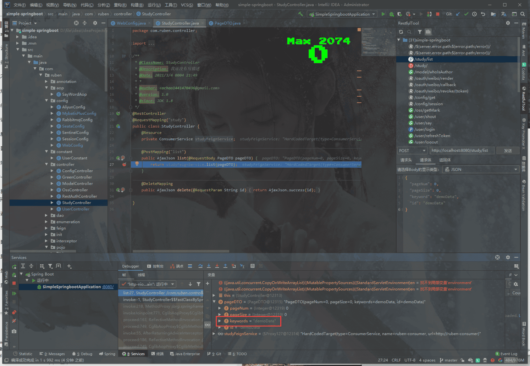Open the :8080/ link in Services

[x=108, y=287]
